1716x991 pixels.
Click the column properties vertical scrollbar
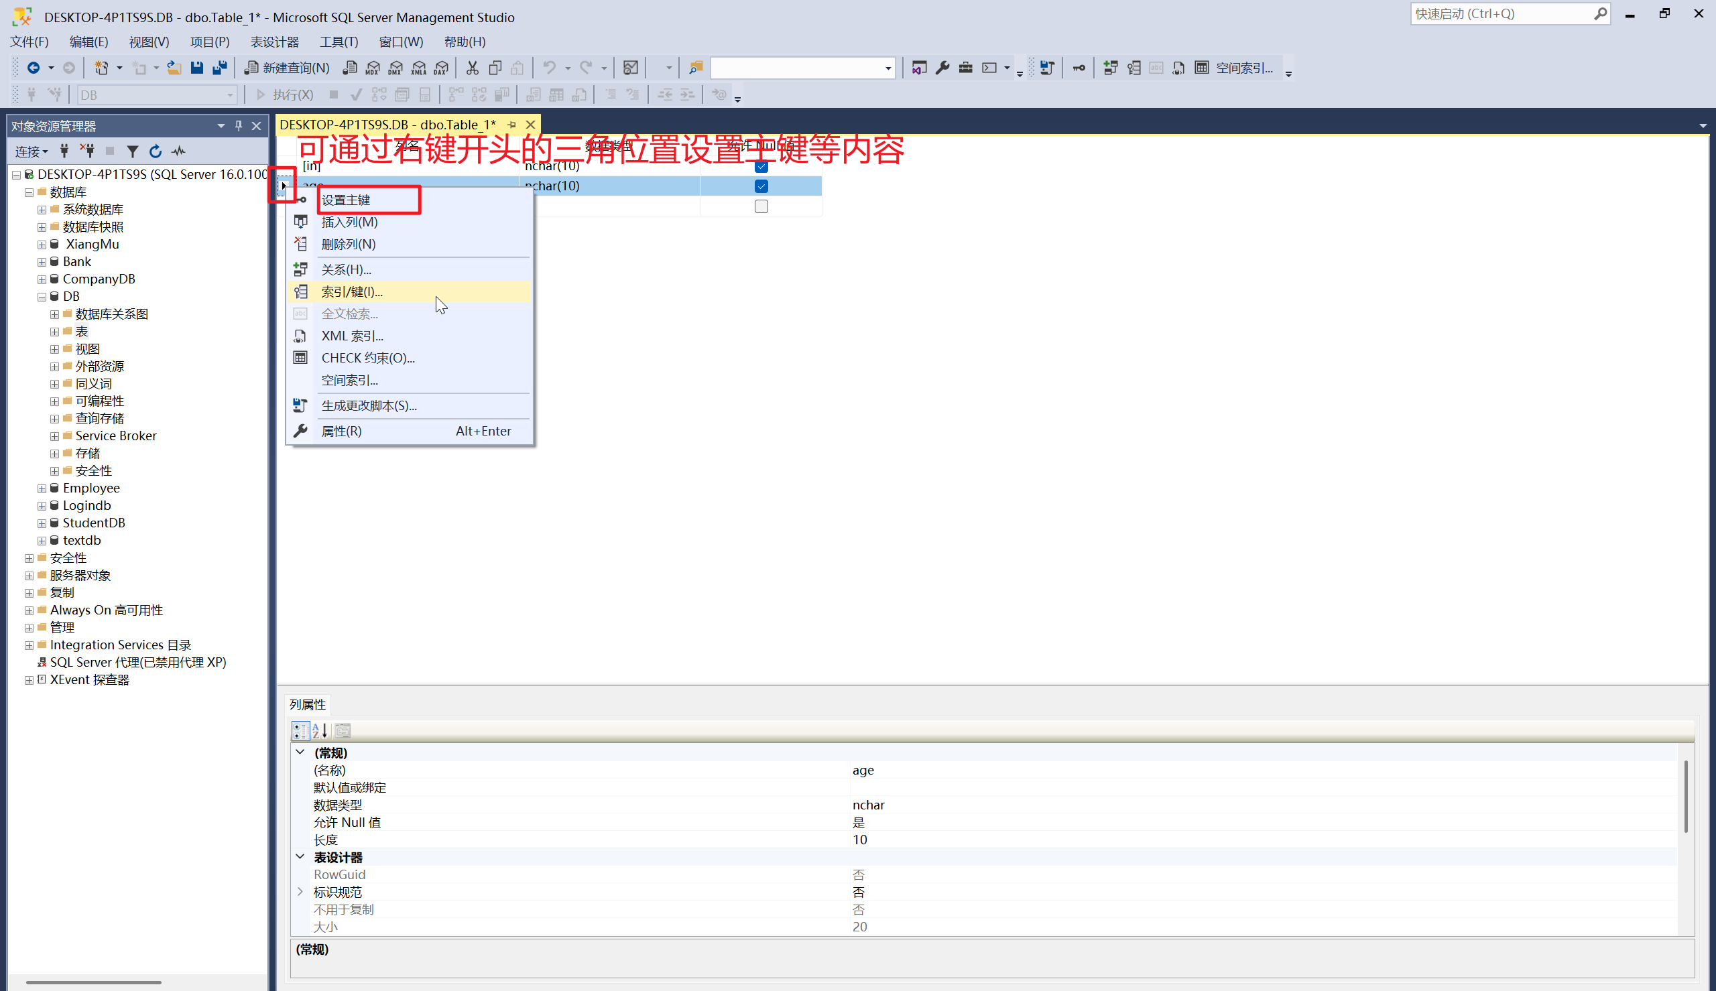pyautogui.click(x=1685, y=796)
